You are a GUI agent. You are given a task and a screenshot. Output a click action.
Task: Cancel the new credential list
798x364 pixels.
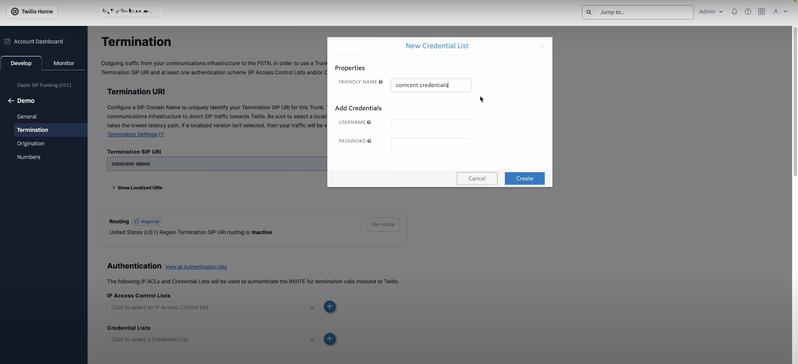tap(477, 179)
